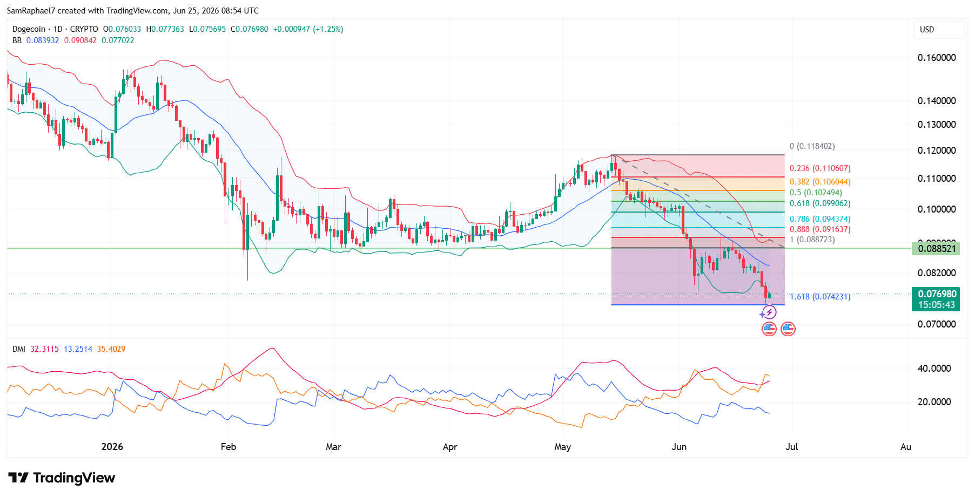This screenshot has width=975, height=498.
Task: Click the Feb time axis label
Action: tap(228, 447)
